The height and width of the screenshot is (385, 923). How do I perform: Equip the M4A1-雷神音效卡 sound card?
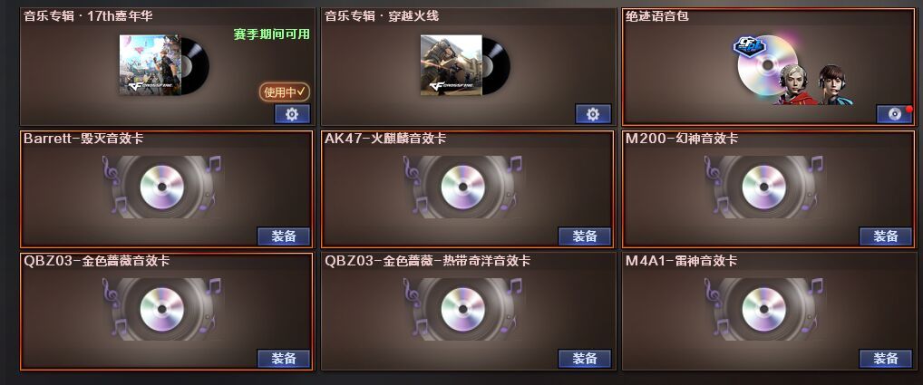(885, 359)
